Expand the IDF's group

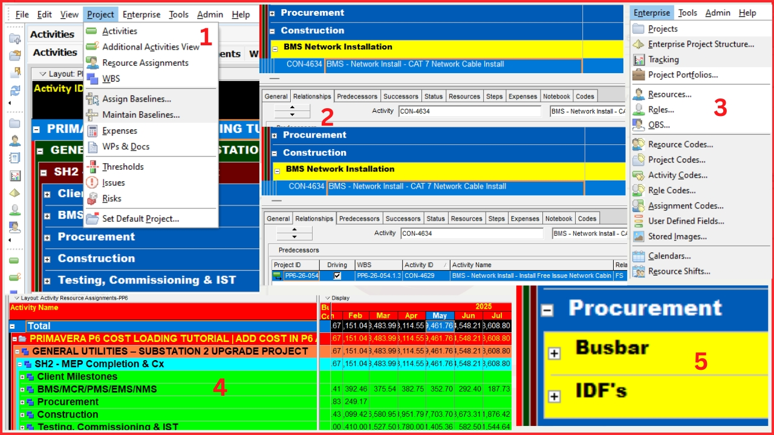[554, 396]
